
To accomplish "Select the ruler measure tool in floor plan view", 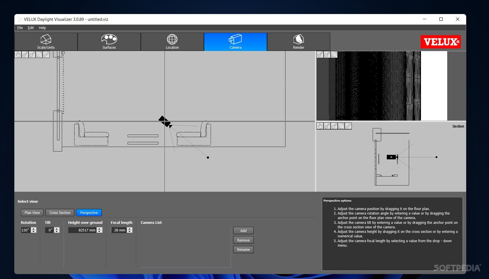I will [46, 54].
